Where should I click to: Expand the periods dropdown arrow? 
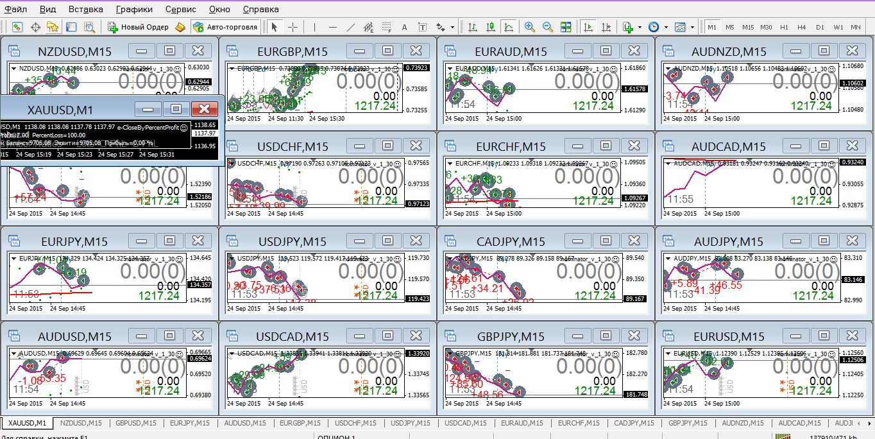pyautogui.click(x=665, y=27)
